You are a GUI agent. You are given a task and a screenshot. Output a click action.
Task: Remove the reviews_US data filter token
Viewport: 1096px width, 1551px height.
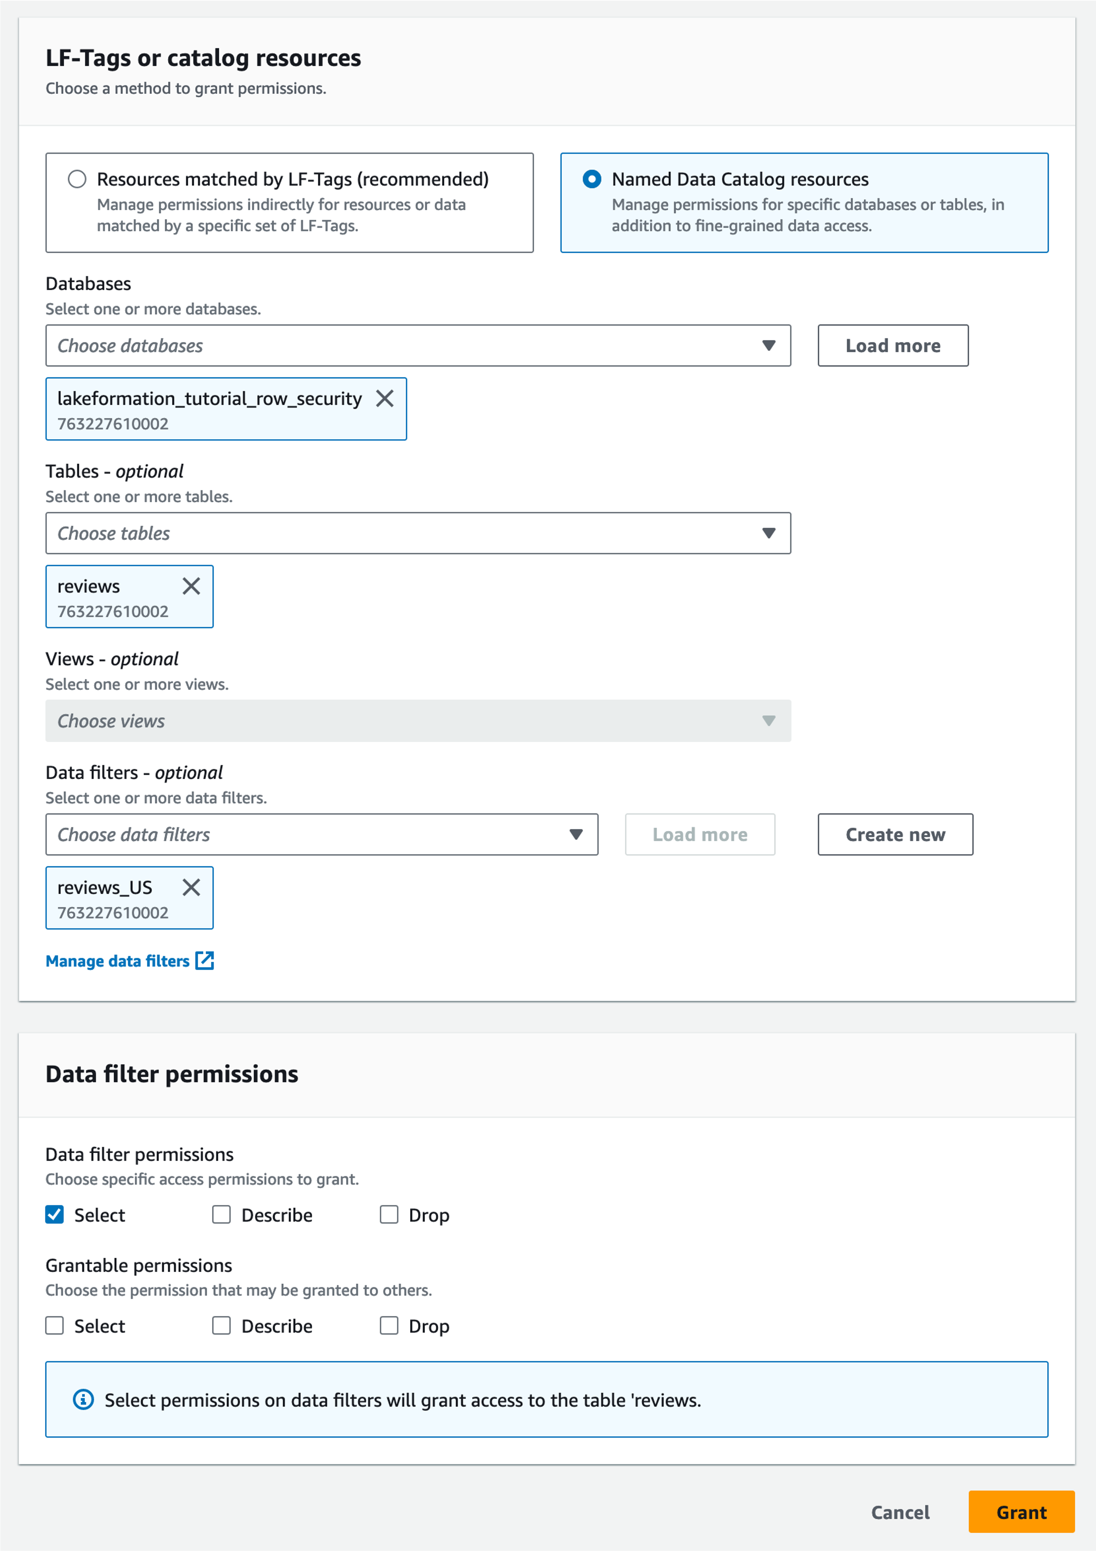(x=191, y=887)
